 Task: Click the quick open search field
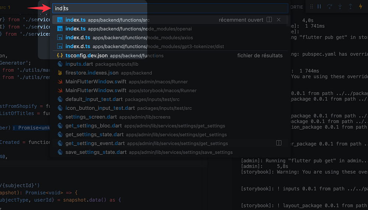pyautogui.click(x=169, y=8)
